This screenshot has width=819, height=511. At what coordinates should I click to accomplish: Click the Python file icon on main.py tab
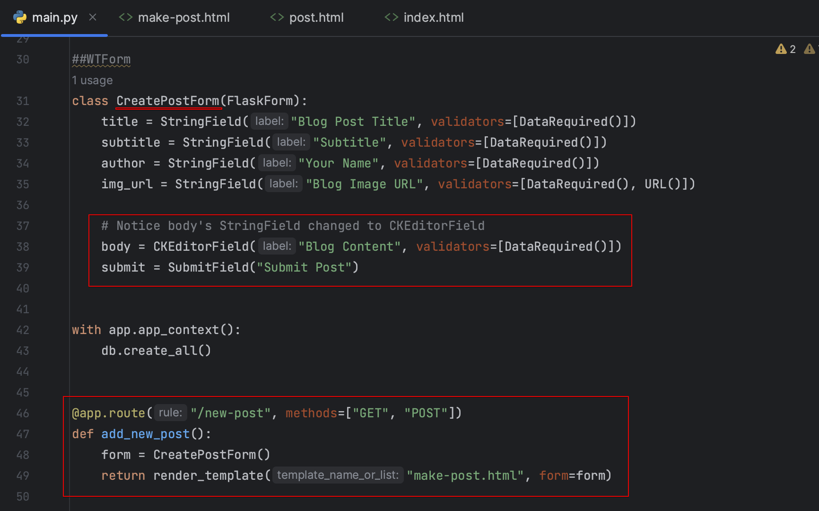click(20, 18)
